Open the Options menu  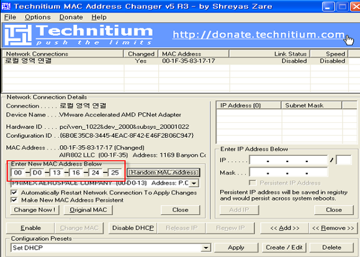point(38,17)
